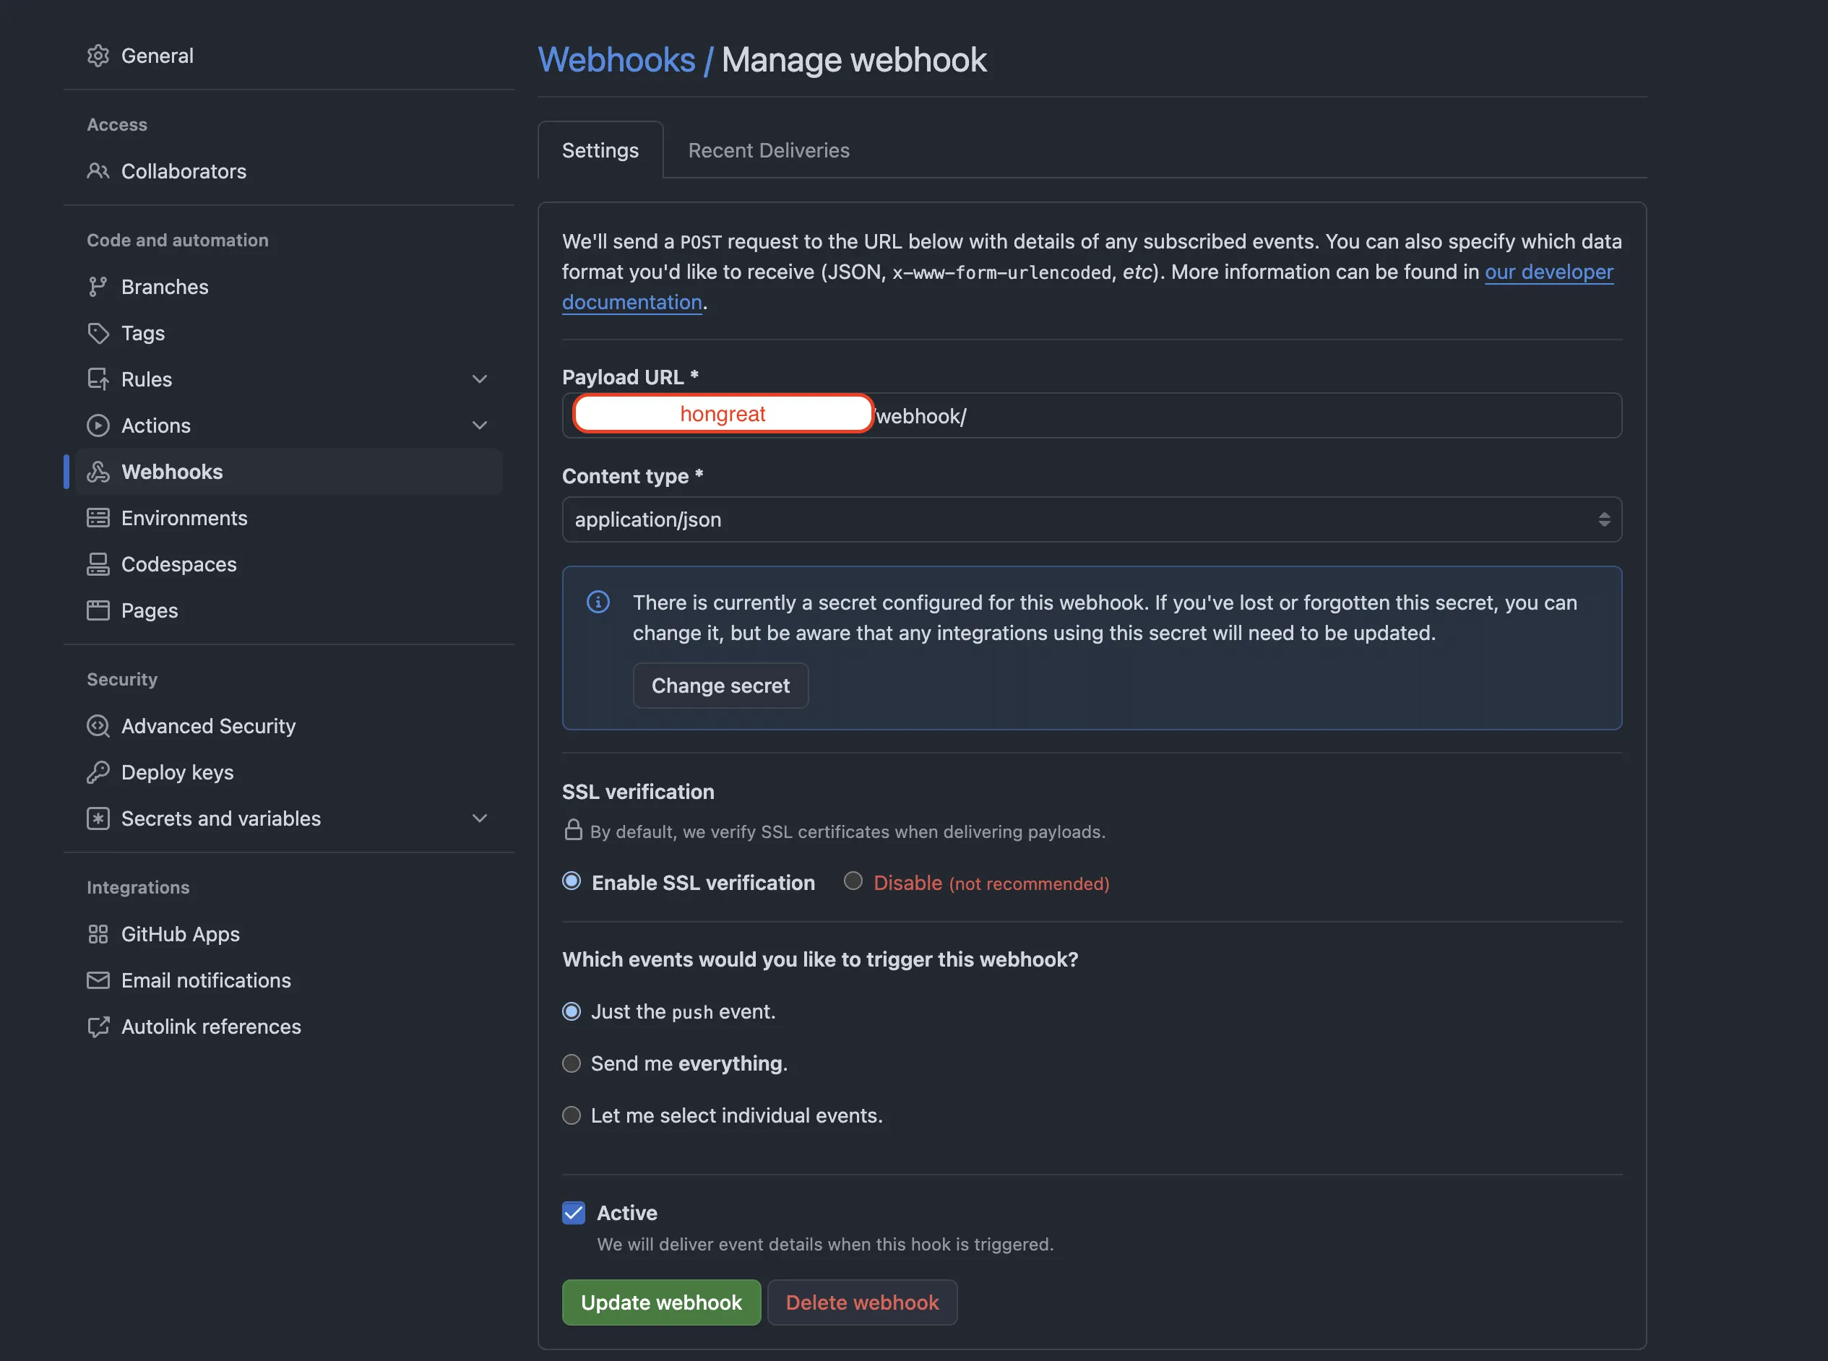This screenshot has width=1828, height=1361.
Task: Click the Rules icon in sidebar
Action: [98, 379]
